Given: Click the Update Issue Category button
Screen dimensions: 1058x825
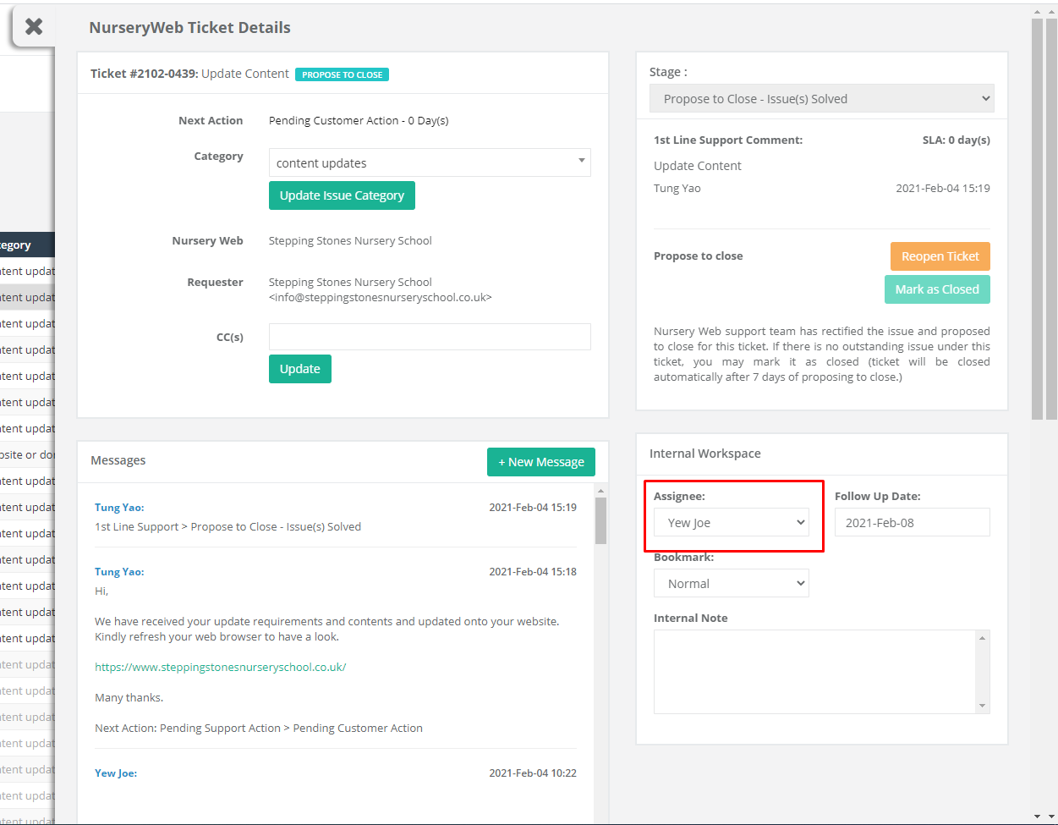Looking at the screenshot, I should click(x=342, y=195).
